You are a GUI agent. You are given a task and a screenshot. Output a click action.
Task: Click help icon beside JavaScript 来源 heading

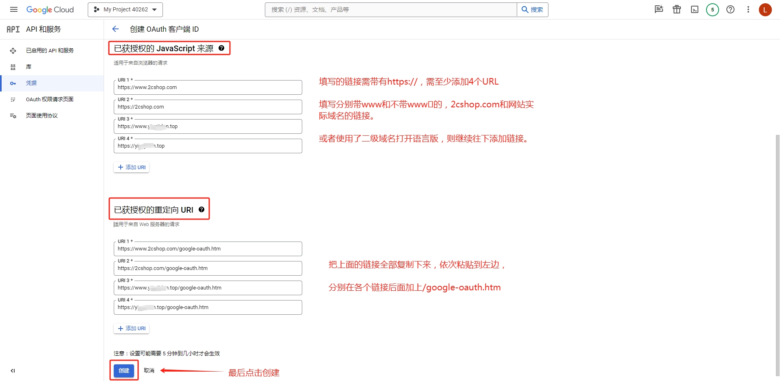click(221, 48)
